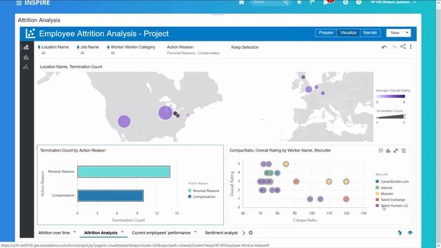Select Internal legend item

pos(384,188)
